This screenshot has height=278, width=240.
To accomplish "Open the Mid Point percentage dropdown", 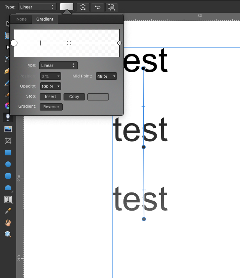I will tap(106, 76).
